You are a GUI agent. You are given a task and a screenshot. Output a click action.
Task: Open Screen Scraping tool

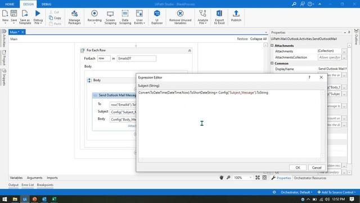pos(110,17)
